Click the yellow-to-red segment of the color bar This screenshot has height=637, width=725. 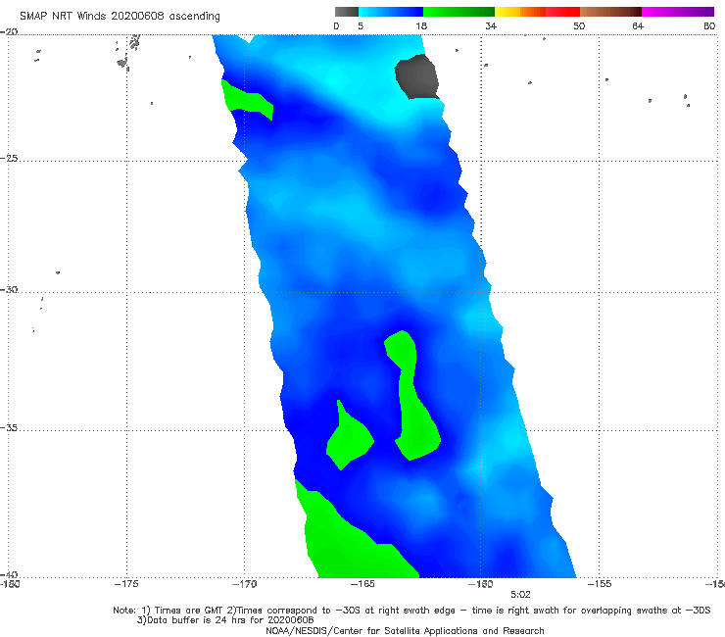[x=537, y=12]
